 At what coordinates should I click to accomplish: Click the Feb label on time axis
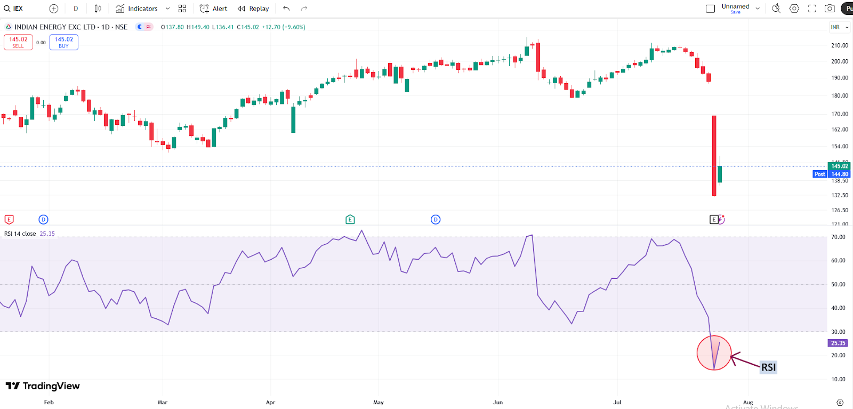coord(49,403)
